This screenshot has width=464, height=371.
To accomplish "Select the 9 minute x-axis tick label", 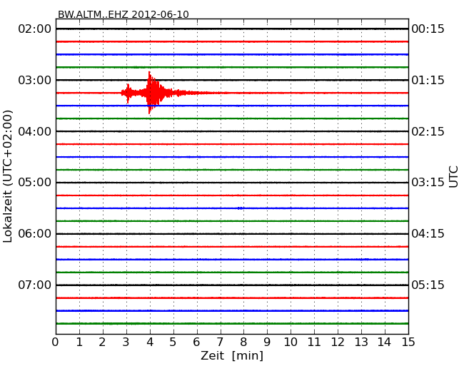I will (x=267, y=342).
